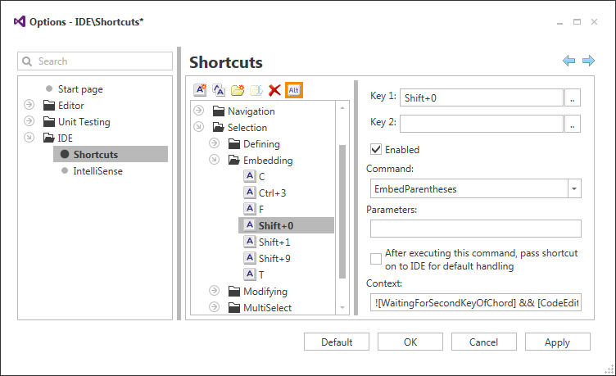Click the red delete X icon

(x=275, y=90)
